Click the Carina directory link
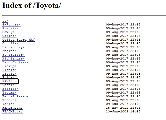 pos(9,36)
